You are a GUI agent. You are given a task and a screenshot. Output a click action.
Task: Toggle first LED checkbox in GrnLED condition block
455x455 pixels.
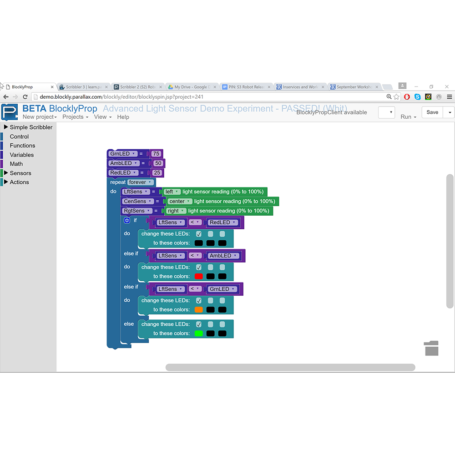point(199,301)
